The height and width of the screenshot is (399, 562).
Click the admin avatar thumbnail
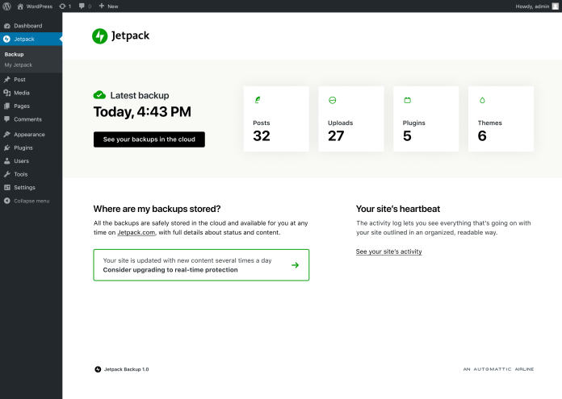pos(556,6)
